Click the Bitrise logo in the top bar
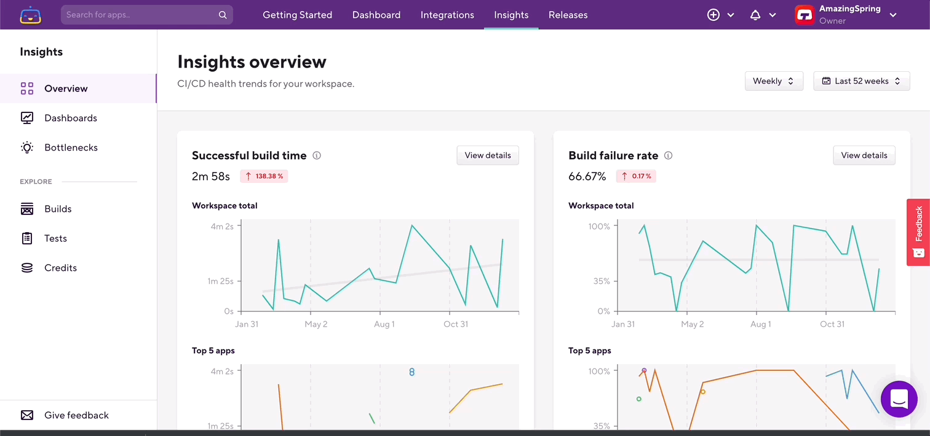 pyautogui.click(x=30, y=14)
